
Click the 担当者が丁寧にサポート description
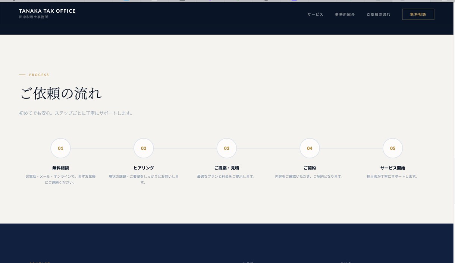393,177
